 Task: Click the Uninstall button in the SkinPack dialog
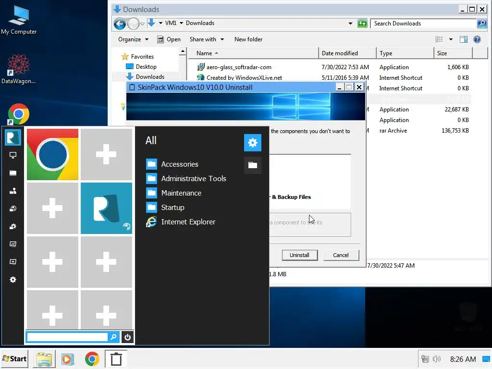pos(300,255)
